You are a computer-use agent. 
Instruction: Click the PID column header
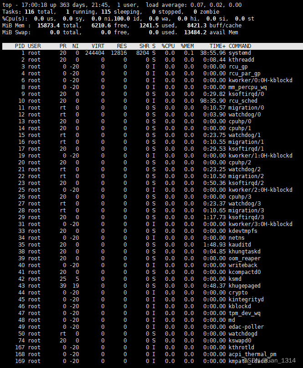point(20,46)
